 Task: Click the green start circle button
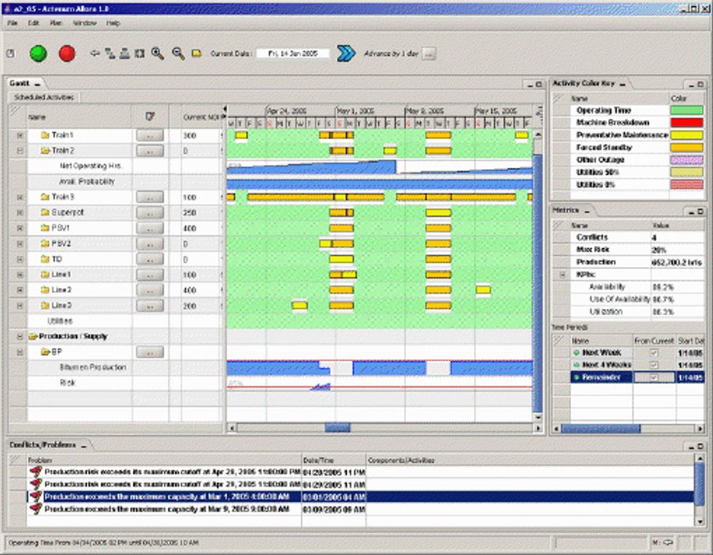tap(38, 53)
